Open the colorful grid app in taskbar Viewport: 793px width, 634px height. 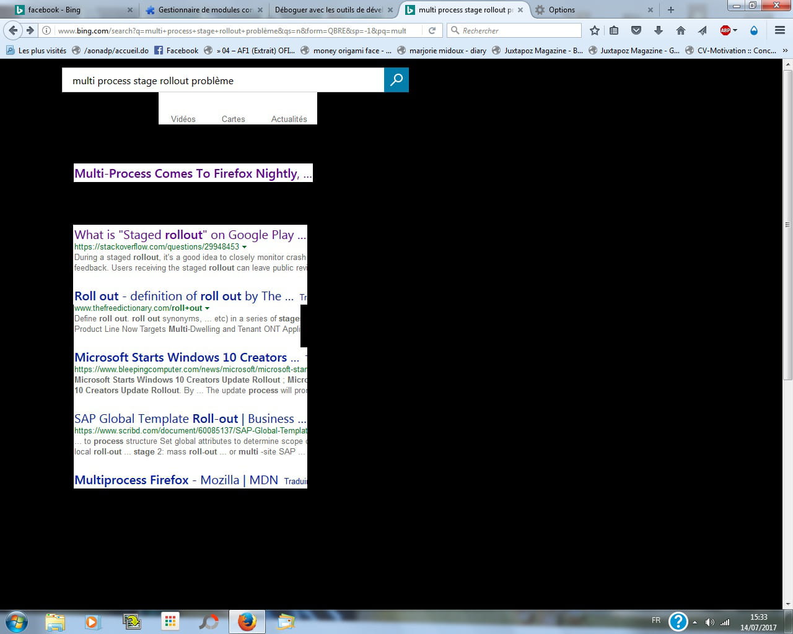(170, 622)
